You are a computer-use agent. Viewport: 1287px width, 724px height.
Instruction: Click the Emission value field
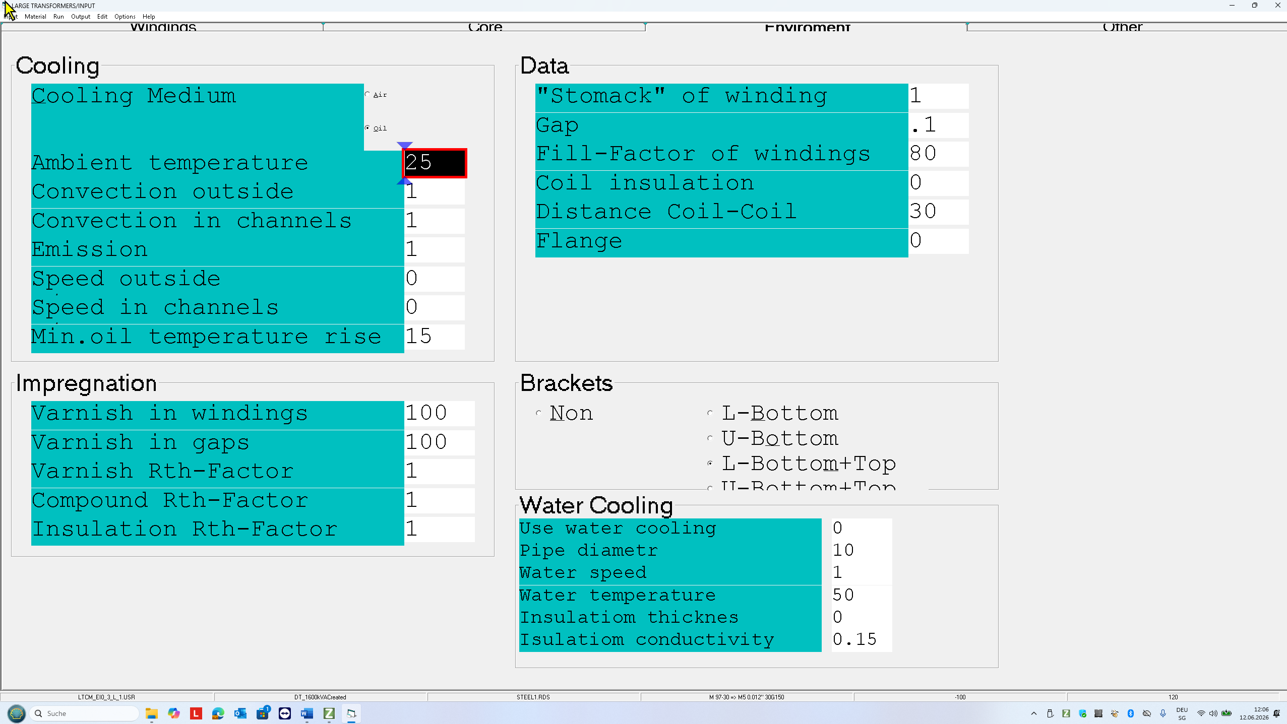[x=435, y=250]
